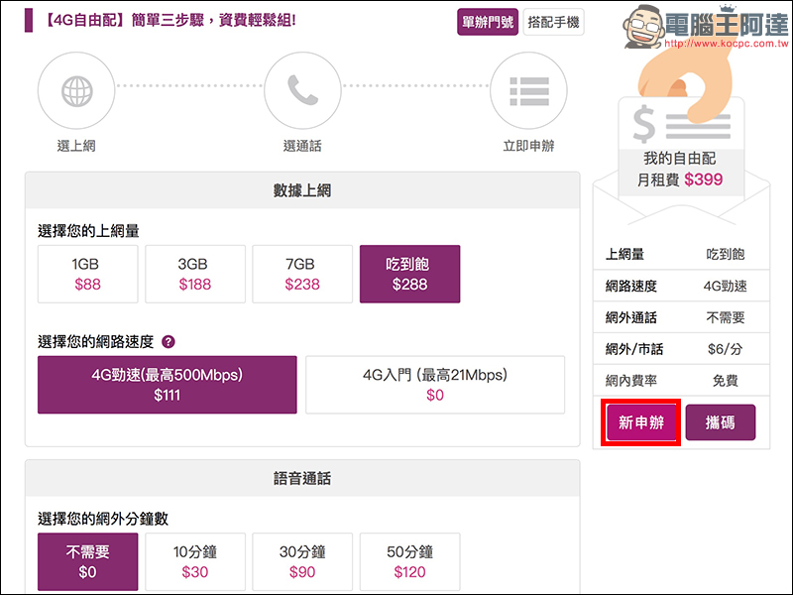Screen dimensions: 793x595
Task: Click the question mark help icon beside 網路速度
Action: [x=169, y=342]
